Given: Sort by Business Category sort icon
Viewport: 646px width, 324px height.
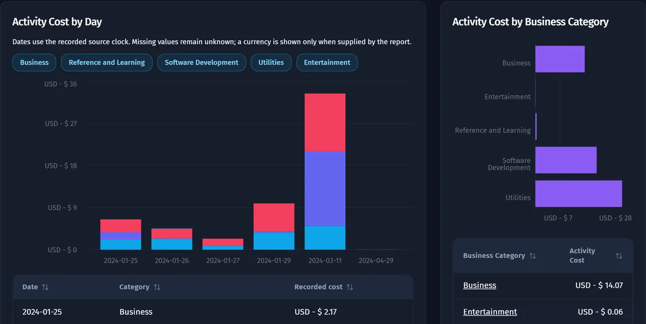Looking at the screenshot, I should pyautogui.click(x=532, y=256).
